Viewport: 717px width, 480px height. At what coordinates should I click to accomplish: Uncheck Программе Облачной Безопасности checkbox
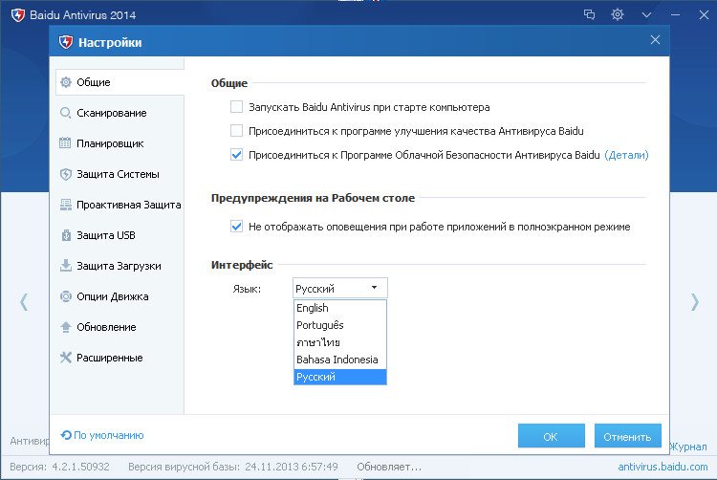[x=236, y=155]
